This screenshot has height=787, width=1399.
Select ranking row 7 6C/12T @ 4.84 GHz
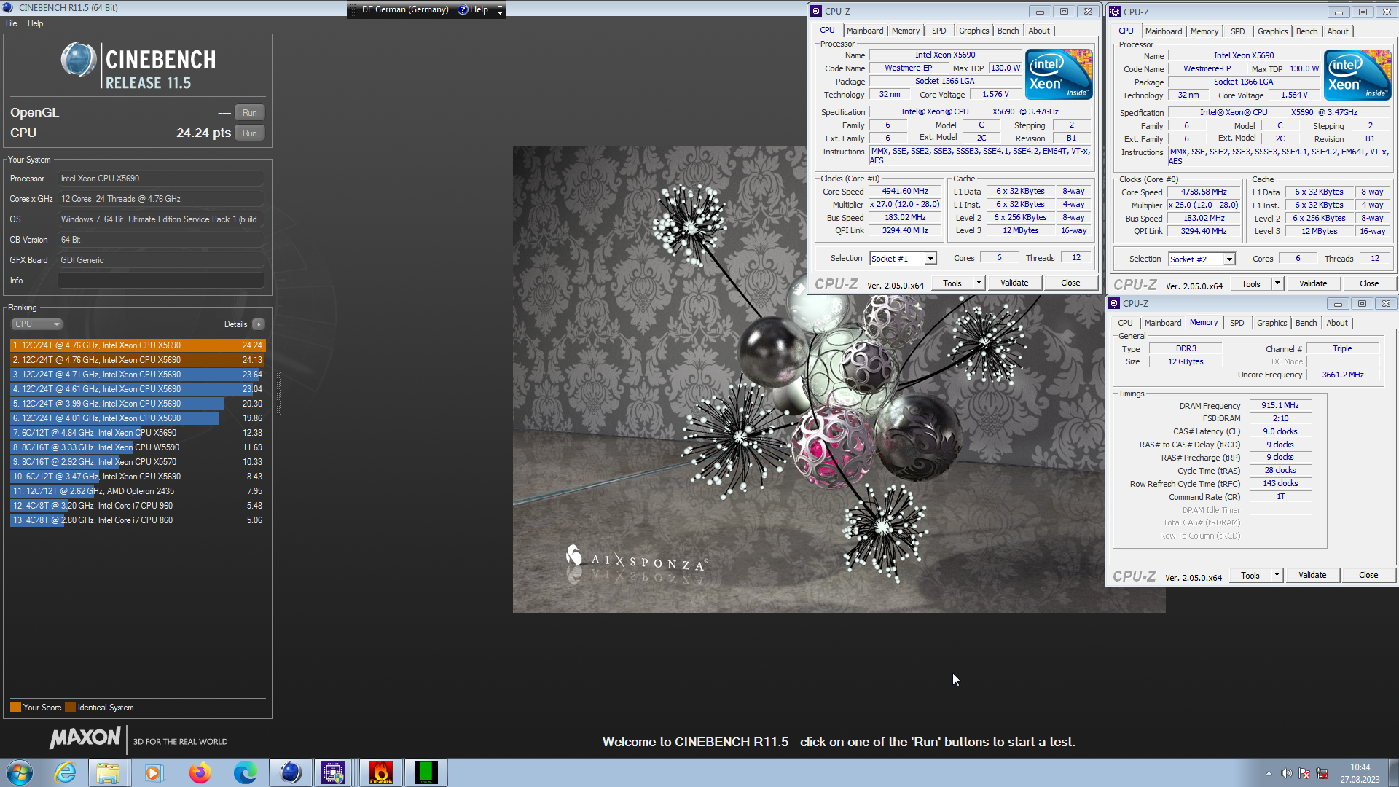pos(138,433)
